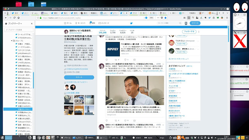This screenshot has height=140, width=249.
Task: Reply to the NIKKEI article tweet
Action: point(107,59)
